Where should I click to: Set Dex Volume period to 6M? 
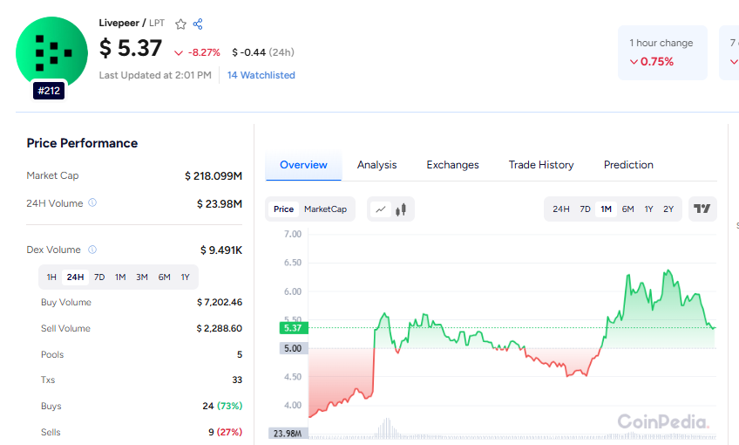click(164, 277)
